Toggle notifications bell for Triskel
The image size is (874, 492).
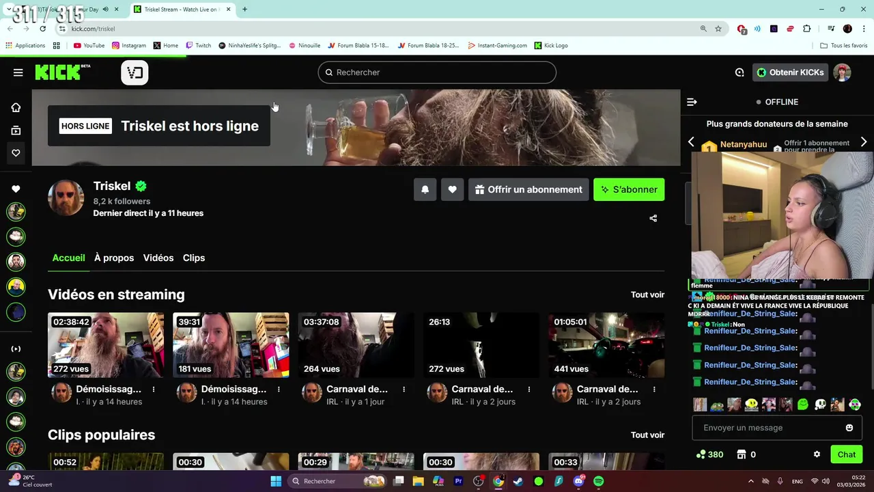425,189
